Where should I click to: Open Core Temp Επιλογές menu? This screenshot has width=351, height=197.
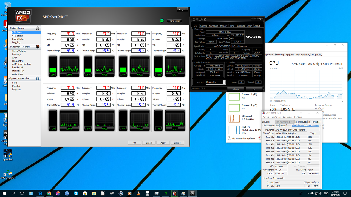[x=276, y=117]
